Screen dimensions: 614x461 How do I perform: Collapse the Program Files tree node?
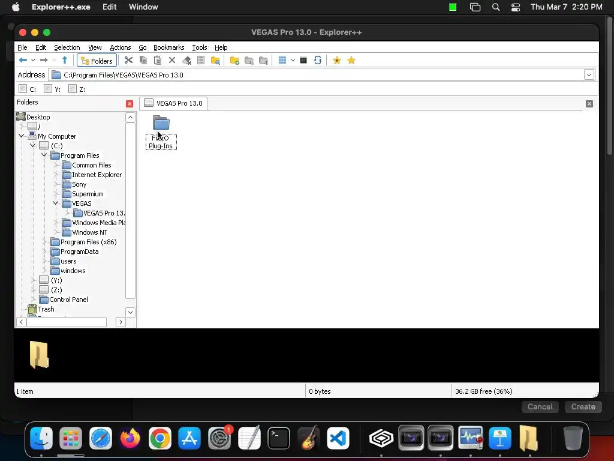tap(44, 155)
